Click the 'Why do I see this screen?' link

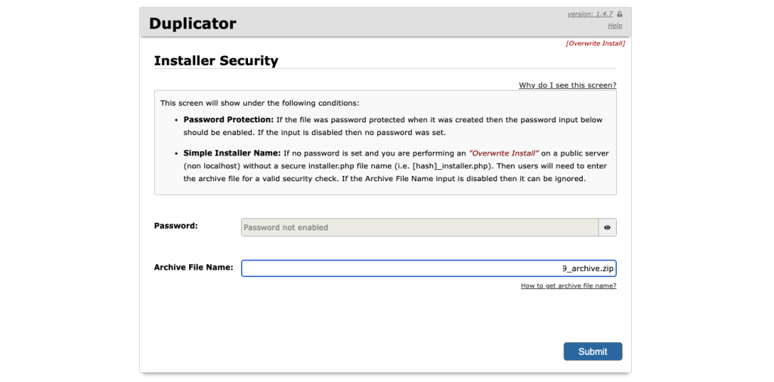tap(568, 85)
